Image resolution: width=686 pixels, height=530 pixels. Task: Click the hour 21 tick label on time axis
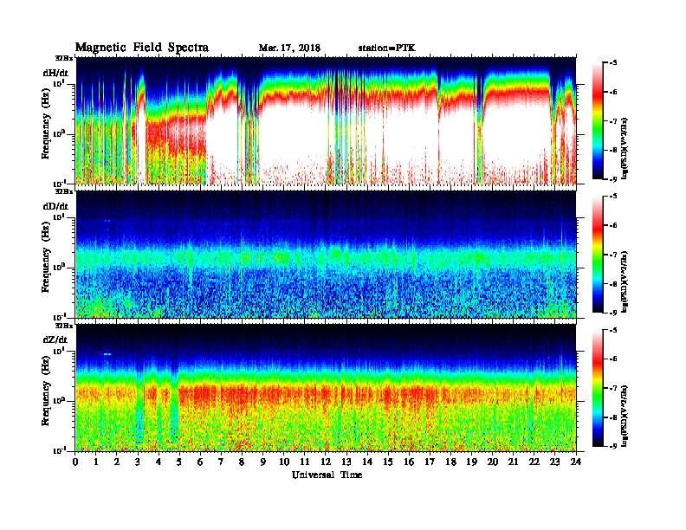click(513, 462)
